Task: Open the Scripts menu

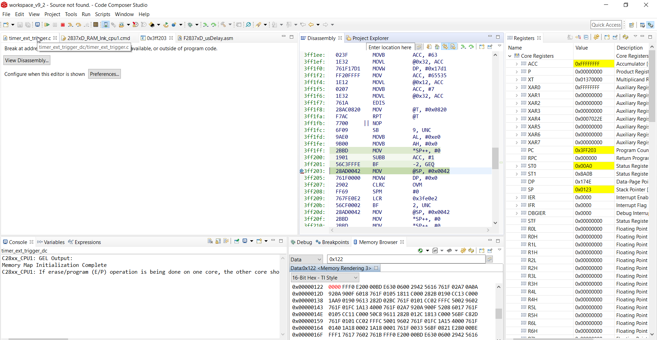Action: point(102,14)
